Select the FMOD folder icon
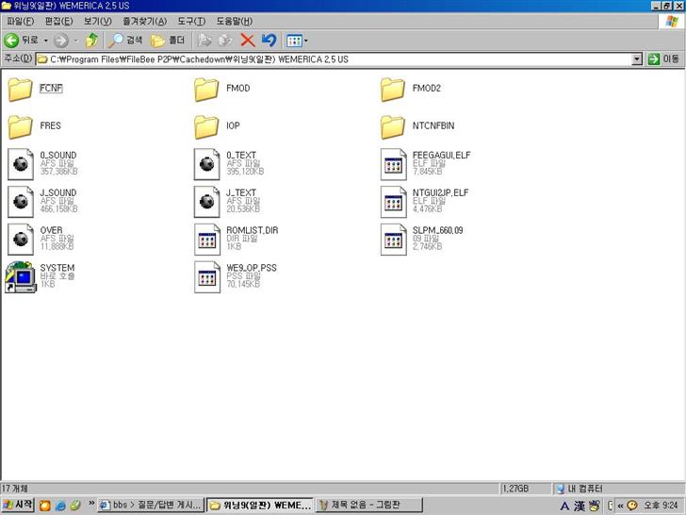686x515 pixels. (x=206, y=90)
